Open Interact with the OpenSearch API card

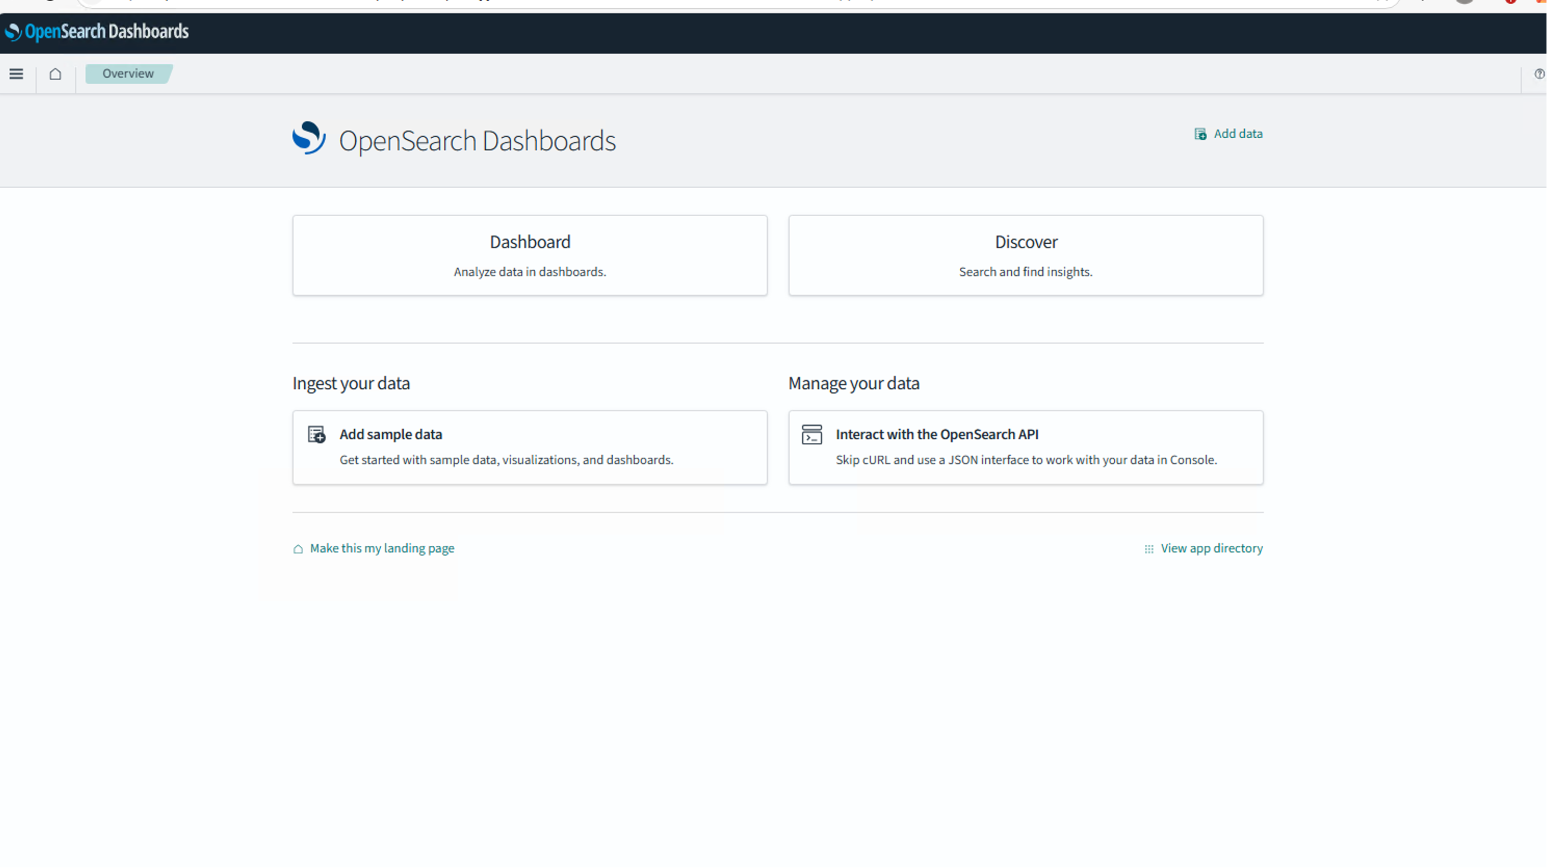point(1026,448)
